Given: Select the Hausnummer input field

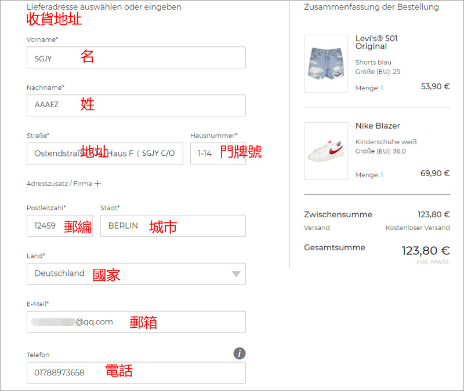Looking at the screenshot, I should click(217, 154).
